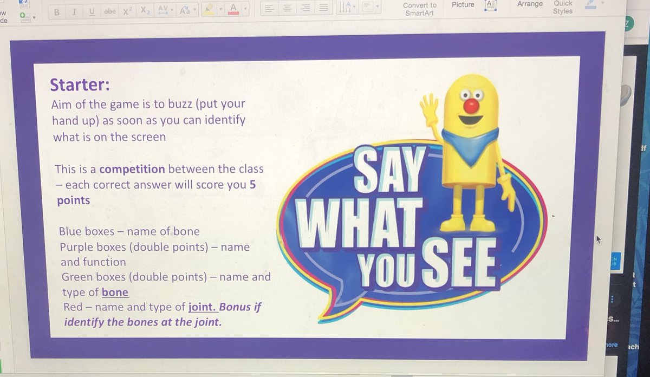Click Convert to SmartArt
The width and height of the screenshot is (650, 377).
coord(419,9)
